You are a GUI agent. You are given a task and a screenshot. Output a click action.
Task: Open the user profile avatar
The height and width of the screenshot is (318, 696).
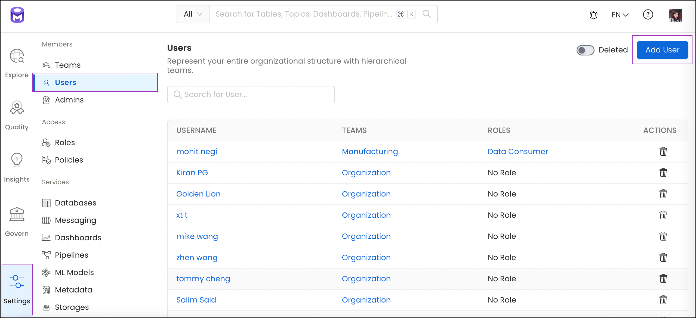click(x=675, y=15)
